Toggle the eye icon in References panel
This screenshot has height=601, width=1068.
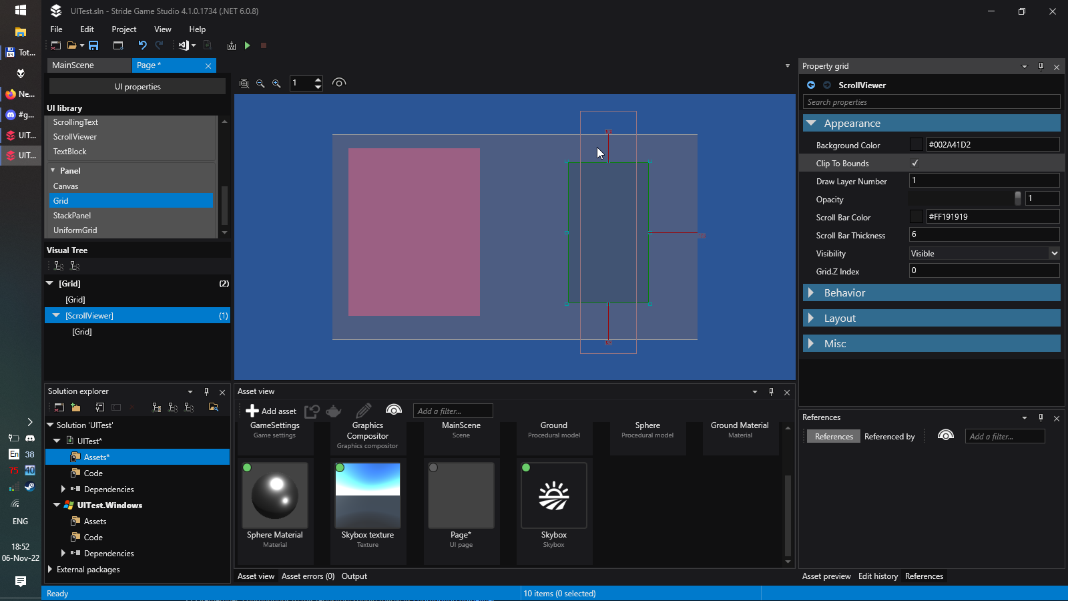tap(946, 435)
